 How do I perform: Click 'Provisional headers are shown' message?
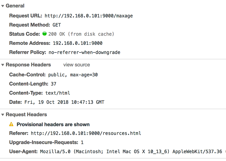tap(53, 124)
